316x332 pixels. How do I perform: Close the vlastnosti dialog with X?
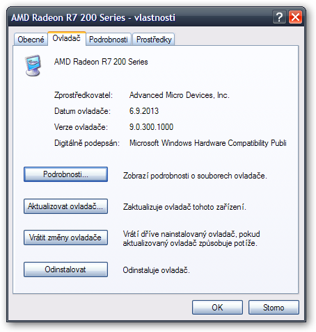(295, 17)
